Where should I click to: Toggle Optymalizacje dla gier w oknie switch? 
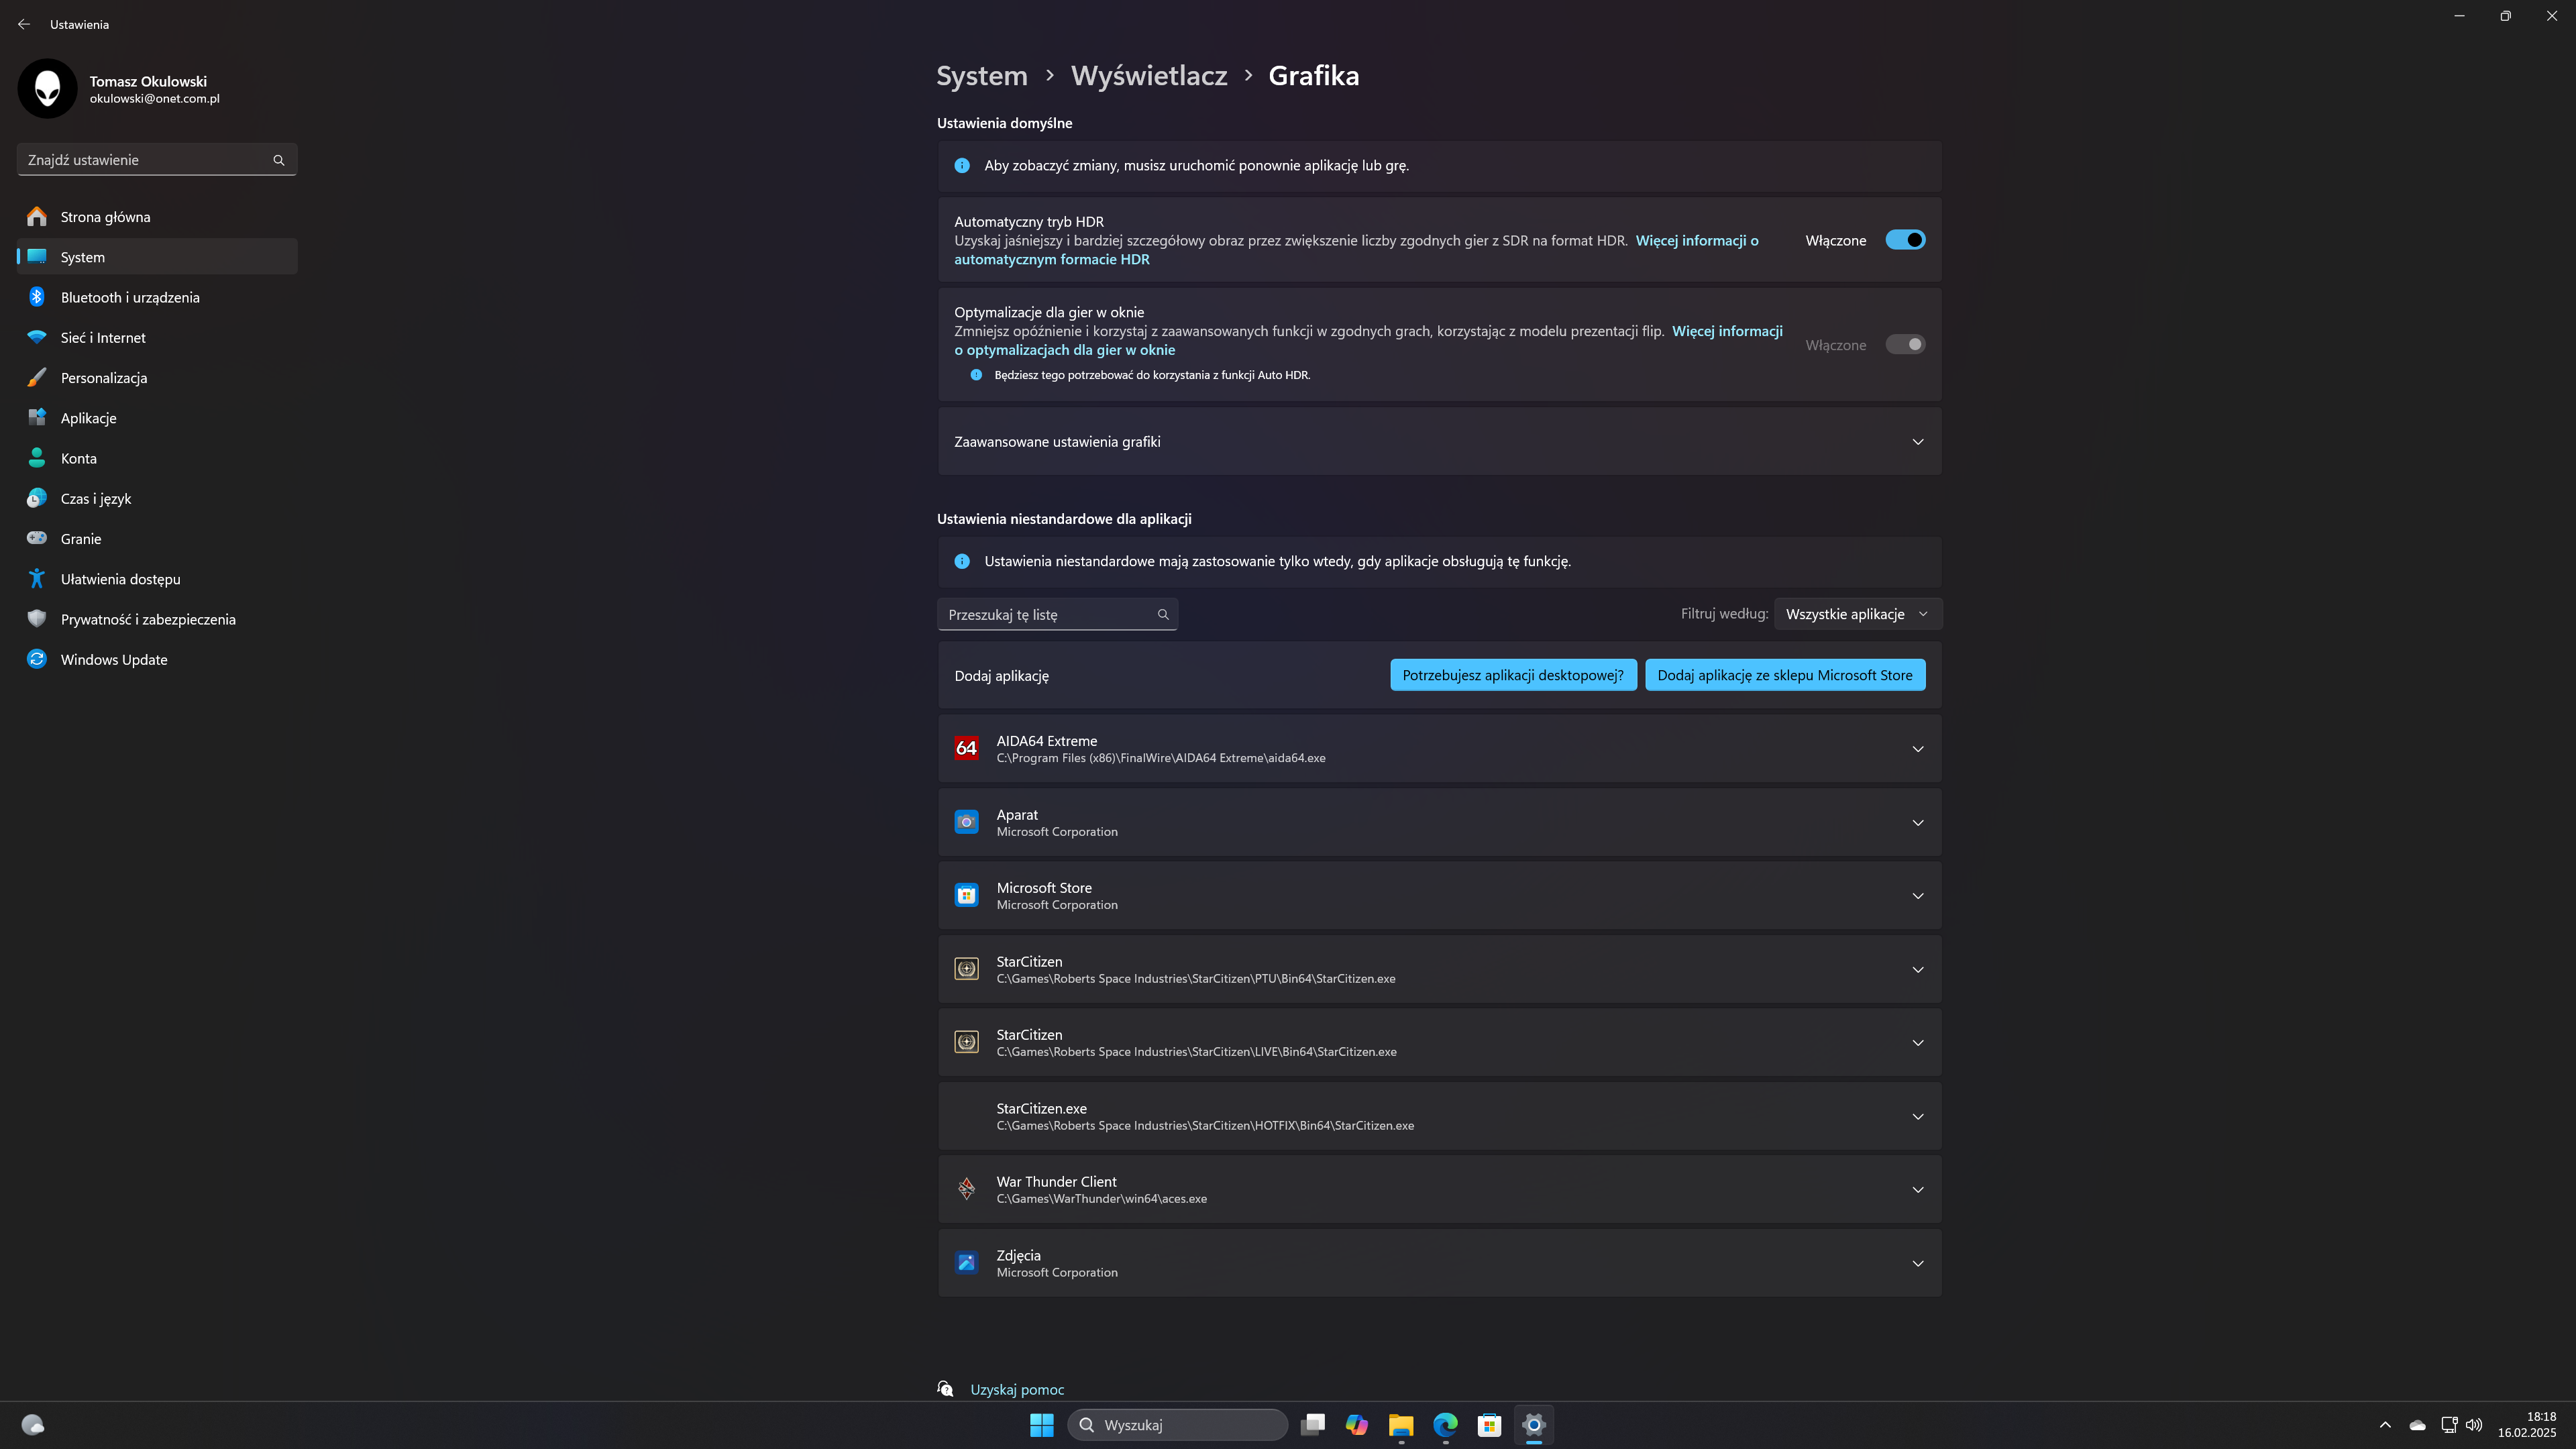(1904, 344)
